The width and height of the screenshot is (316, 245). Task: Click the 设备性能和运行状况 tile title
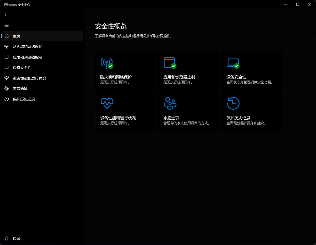[x=118, y=118]
